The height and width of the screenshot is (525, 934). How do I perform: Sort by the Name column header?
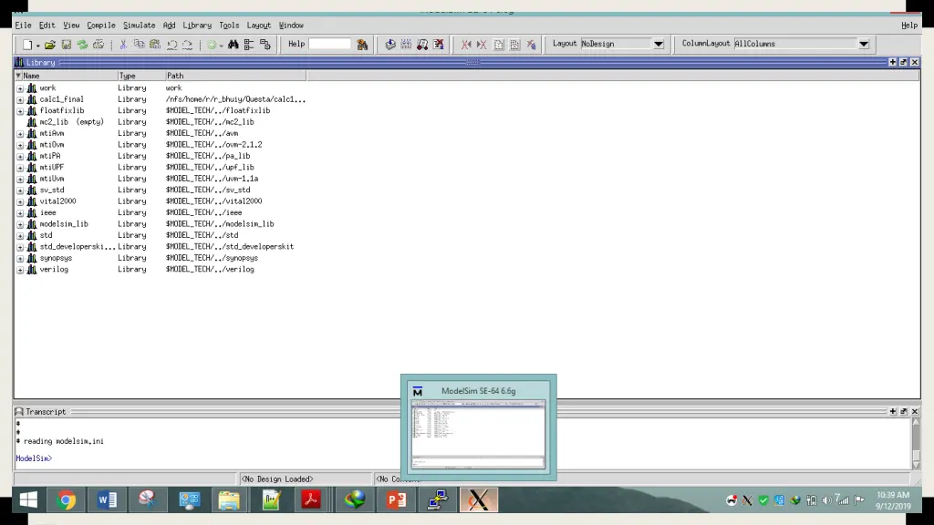click(66, 76)
